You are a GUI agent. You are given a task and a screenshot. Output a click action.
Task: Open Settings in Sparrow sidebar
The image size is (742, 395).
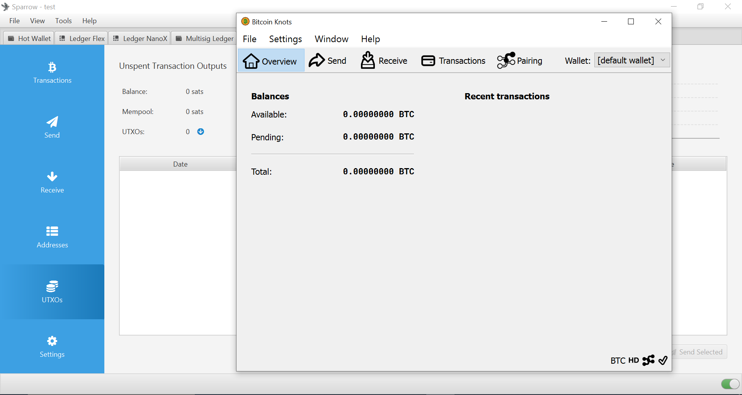pyautogui.click(x=52, y=347)
